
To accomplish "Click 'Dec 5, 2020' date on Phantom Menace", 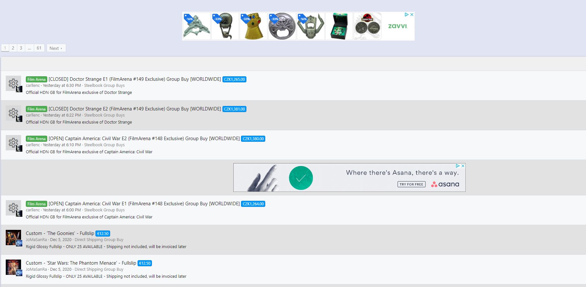I will [x=61, y=269].
